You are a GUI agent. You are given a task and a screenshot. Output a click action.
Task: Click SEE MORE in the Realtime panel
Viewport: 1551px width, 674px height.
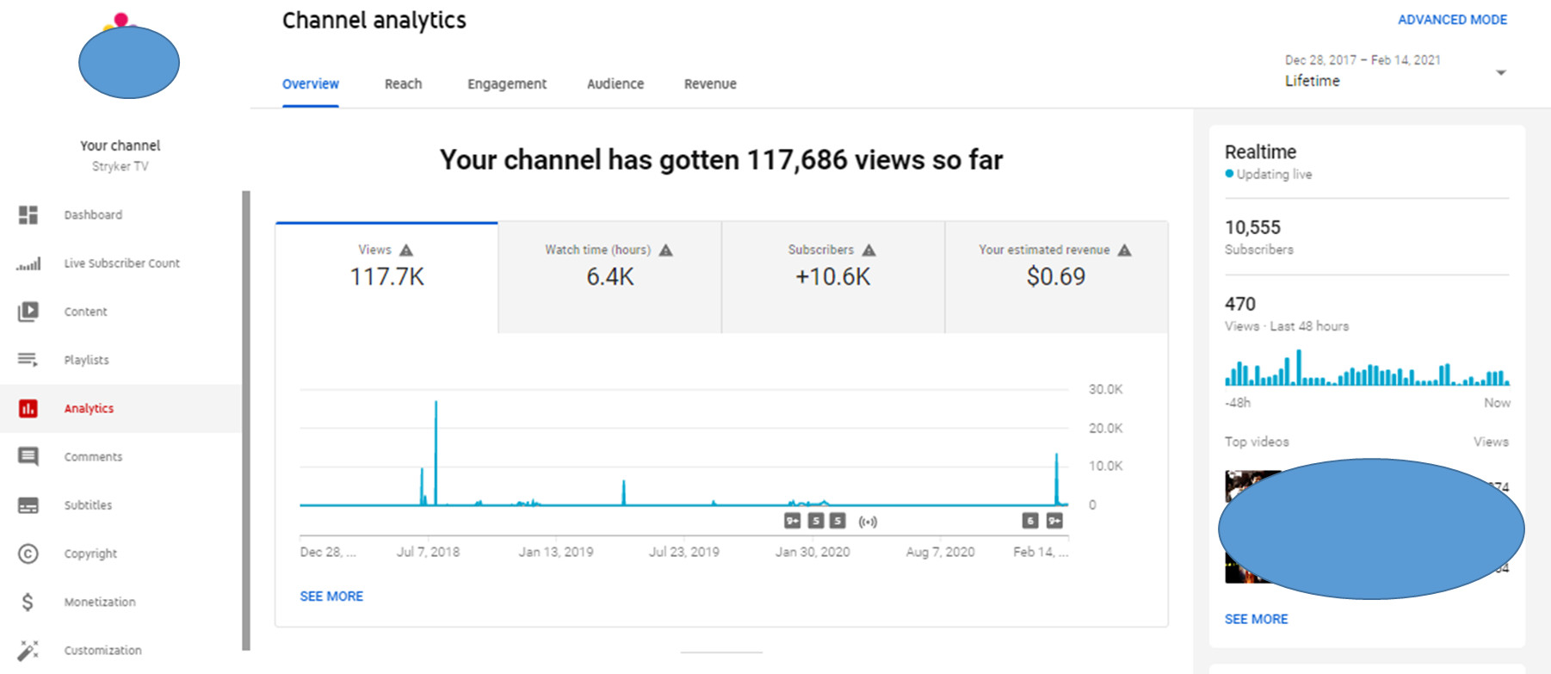(x=1257, y=619)
